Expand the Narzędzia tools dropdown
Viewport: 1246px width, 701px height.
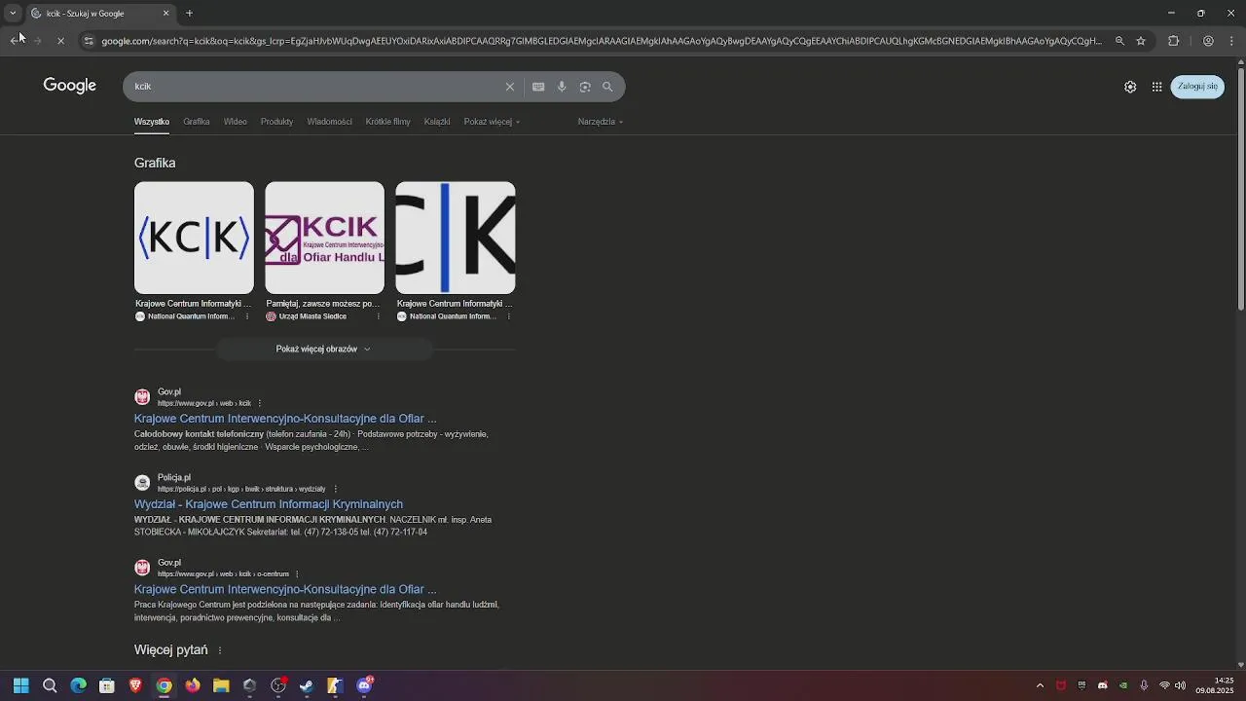pyautogui.click(x=601, y=122)
